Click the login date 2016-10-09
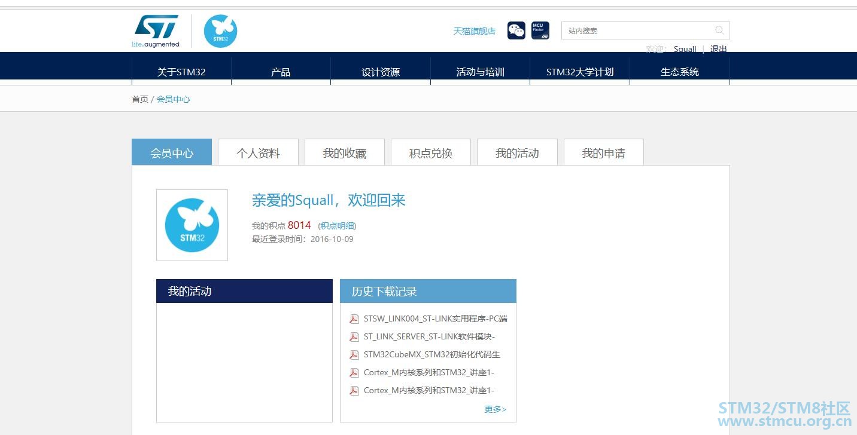Screen dimensions: 857x435 pos(332,239)
